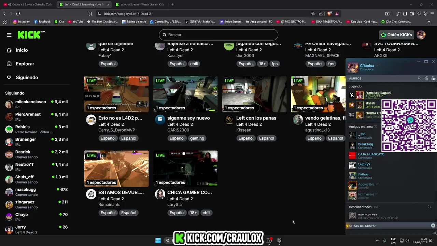Click the Obtén KICKs button
The width and height of the screenshot is (437, 246).
coord(396,35)
